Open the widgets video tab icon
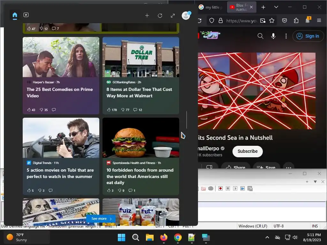The height and width of the screenshot is (245, 327). 26,15
